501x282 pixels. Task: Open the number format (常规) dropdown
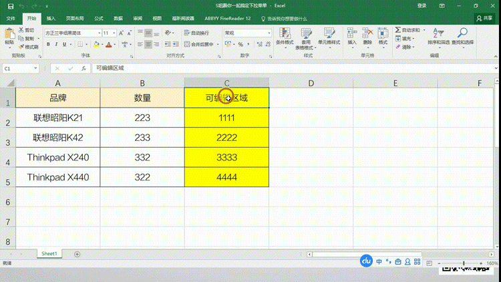[x=269, y=33]
